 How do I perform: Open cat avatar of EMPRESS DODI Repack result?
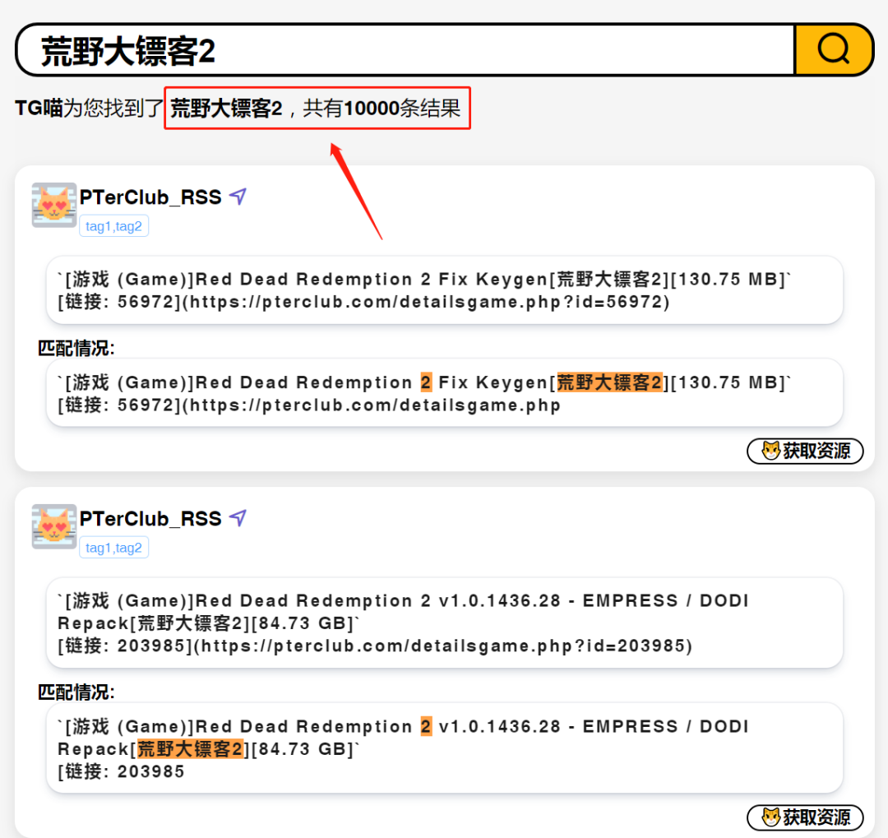(x=53, y=526)
